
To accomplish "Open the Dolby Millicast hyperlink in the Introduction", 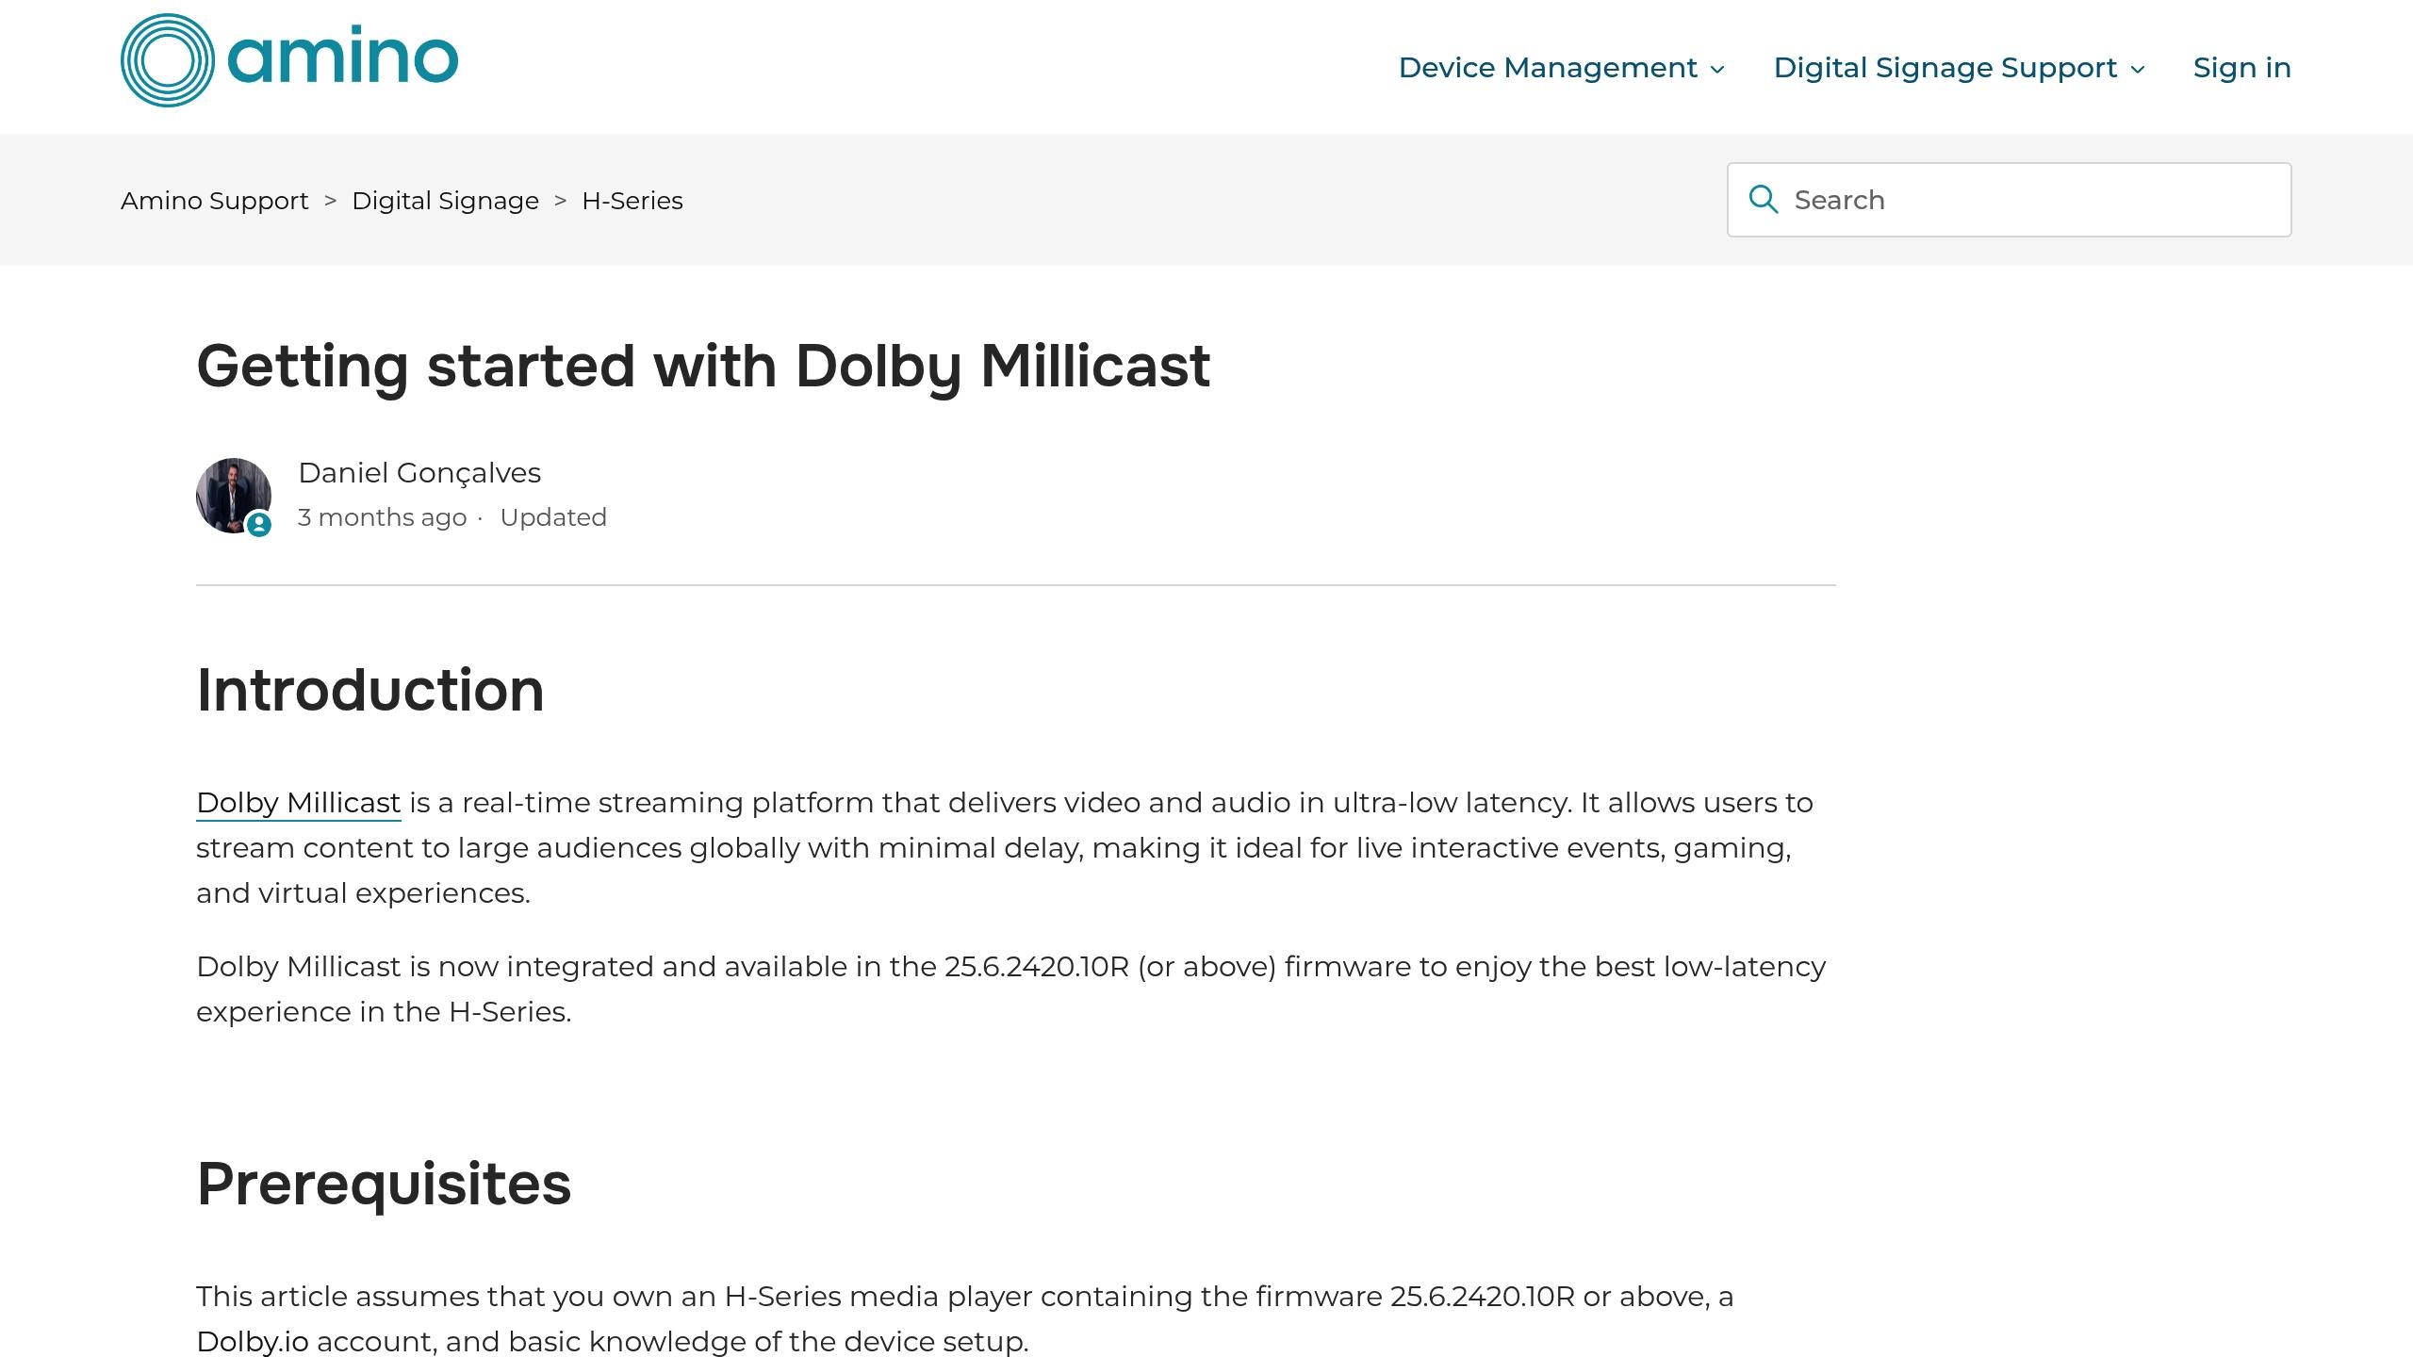I will (x=299, y=803).
